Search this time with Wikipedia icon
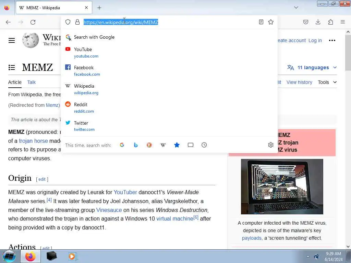 (163, 145)
